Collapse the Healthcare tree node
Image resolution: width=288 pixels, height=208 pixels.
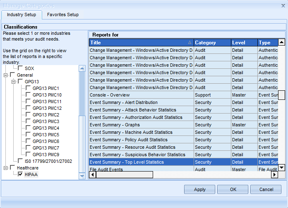click(x=6, y=168)
